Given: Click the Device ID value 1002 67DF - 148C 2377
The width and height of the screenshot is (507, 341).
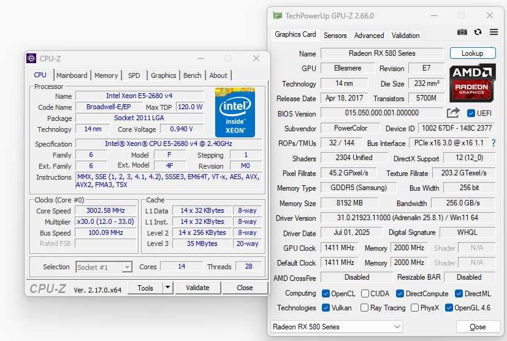Looking at the screenshot, I should pyautogui.click(x=457, y=128).
